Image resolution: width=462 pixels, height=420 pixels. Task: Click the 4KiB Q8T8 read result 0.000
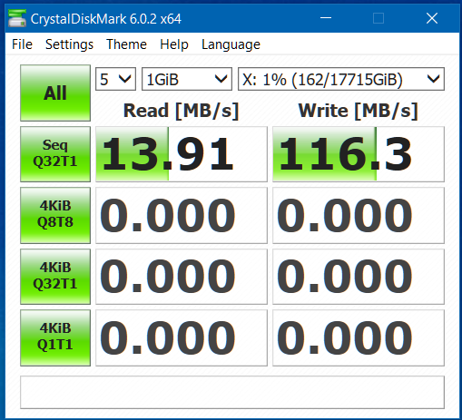(182, 215)
